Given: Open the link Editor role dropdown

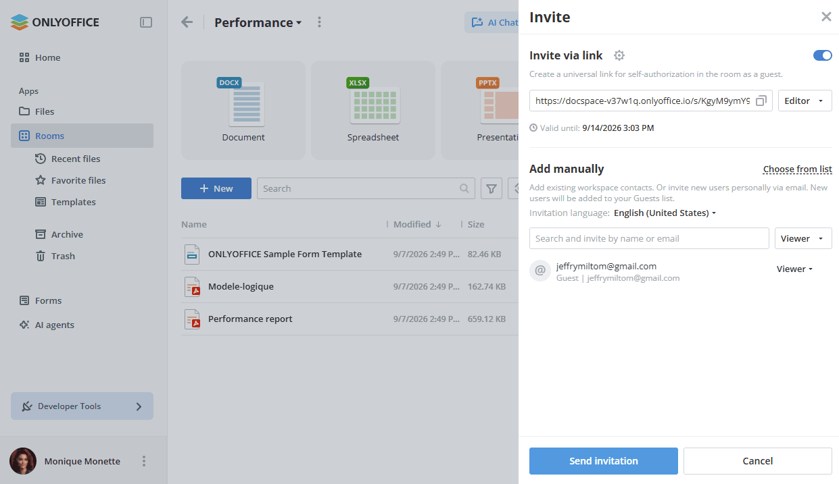Looking at the screenshot, I should click(x=805, y=101).
